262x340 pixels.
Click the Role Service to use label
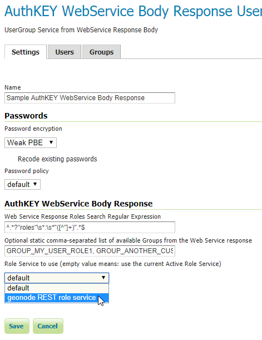click(113, 264)
